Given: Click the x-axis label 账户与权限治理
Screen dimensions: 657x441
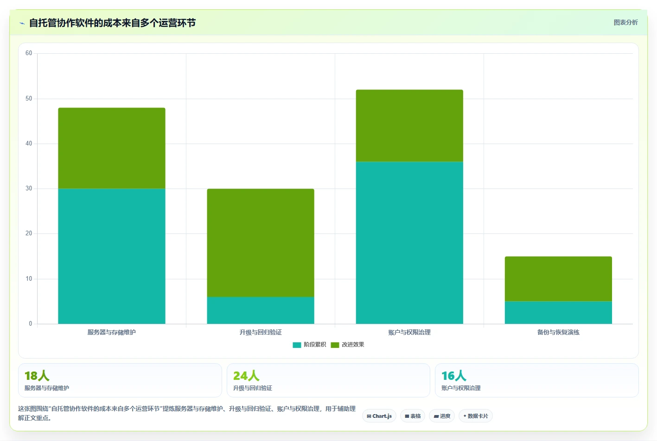Looking at the screenshot, I should pos(409,332).
